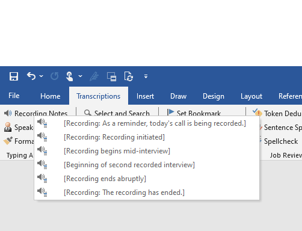This screenshot has width=302, height=231.
Task: Expand the Touch/Mouse Mode dropdown arrow
Action: 80,76
